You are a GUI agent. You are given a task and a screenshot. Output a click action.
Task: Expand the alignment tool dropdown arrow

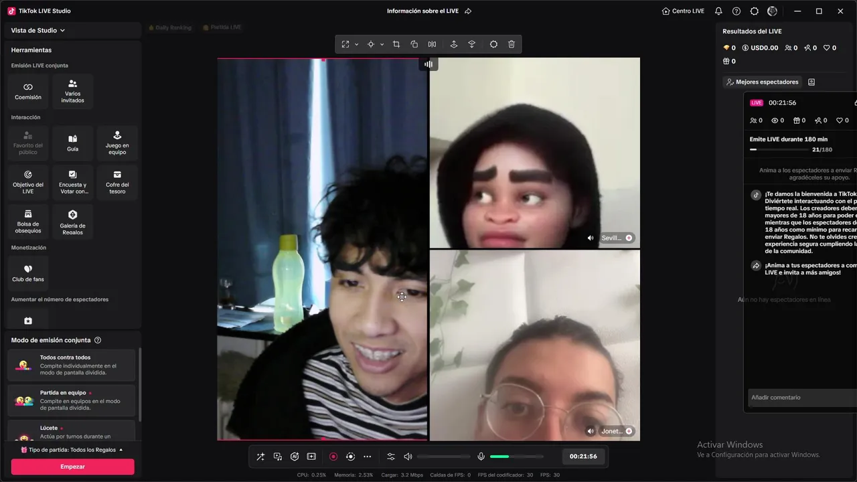tap(382, 44)
